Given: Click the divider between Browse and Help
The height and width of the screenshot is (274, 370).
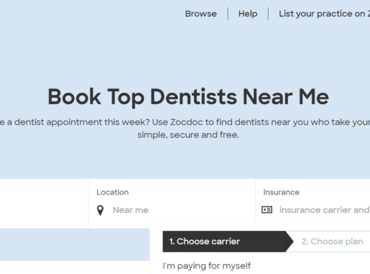Looking at the screenshot, I should tap(227, 14).
